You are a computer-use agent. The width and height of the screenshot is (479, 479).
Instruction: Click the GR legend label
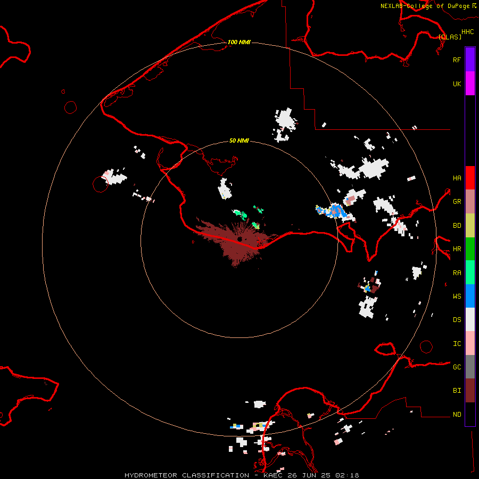click(457, 201)
